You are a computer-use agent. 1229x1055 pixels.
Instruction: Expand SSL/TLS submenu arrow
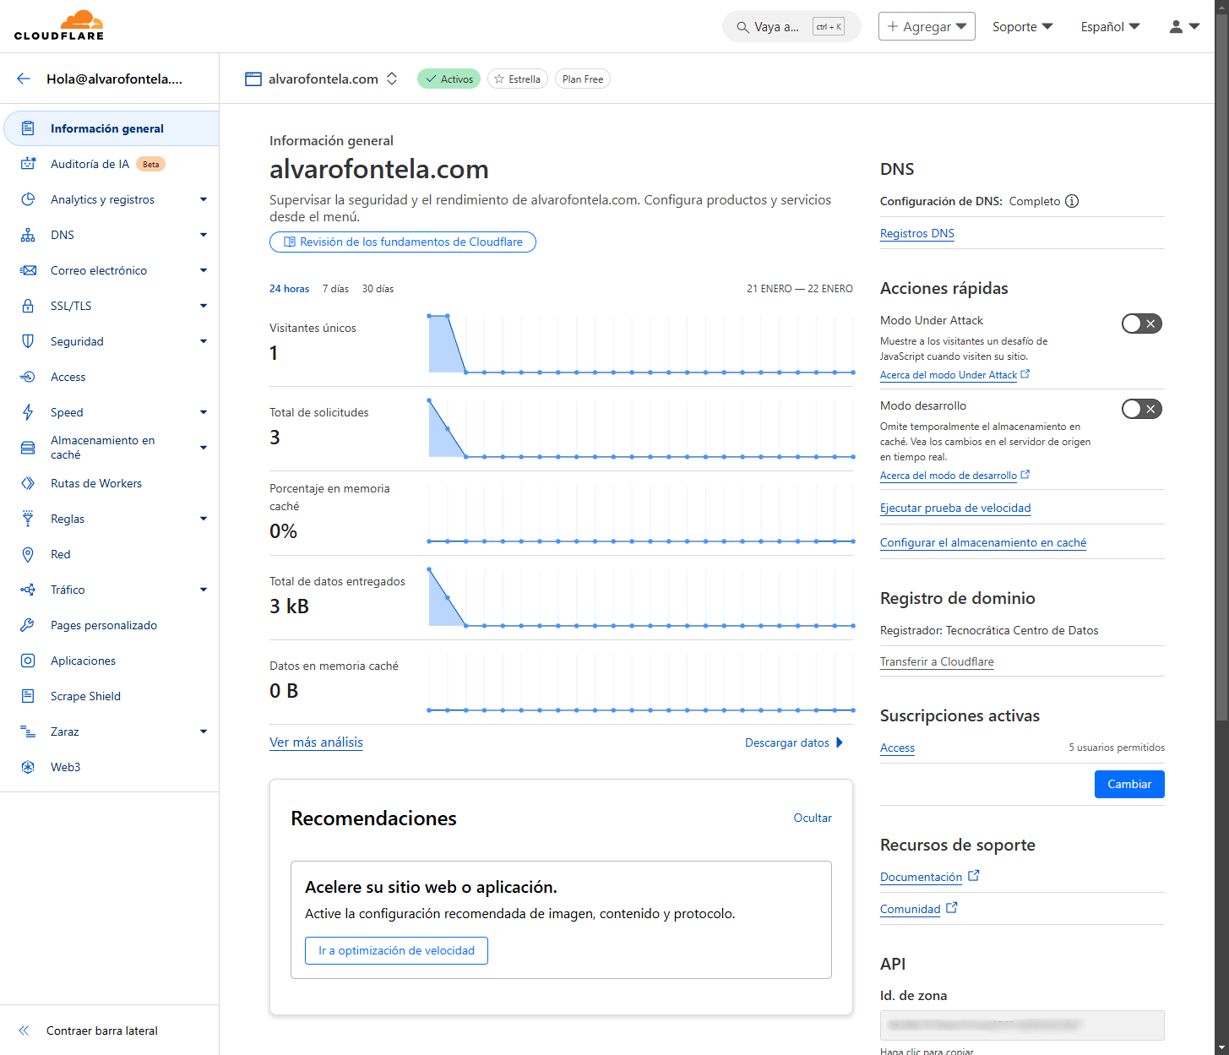(x=204, y=306)
